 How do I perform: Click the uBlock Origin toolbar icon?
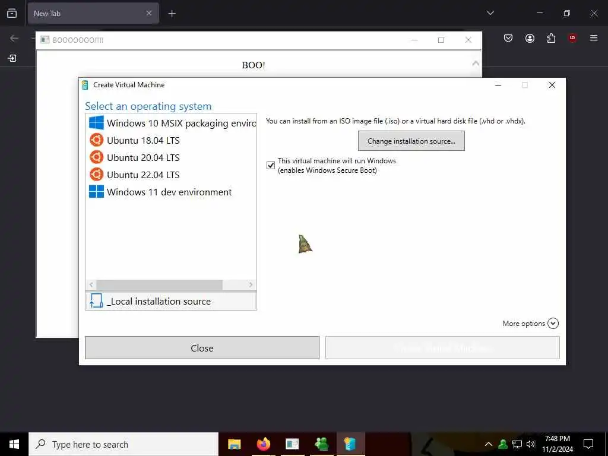572,38
